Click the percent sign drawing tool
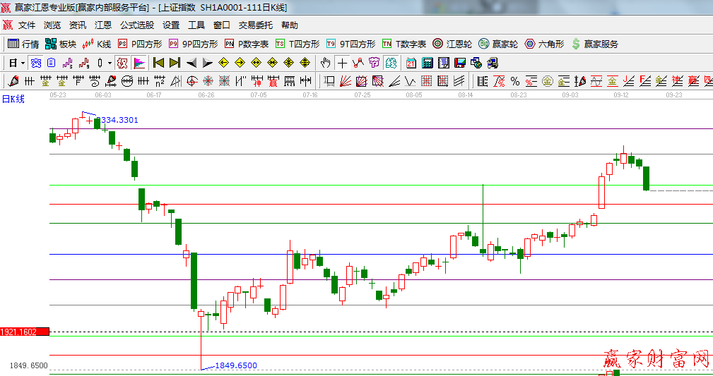Screen dimensions: 713x376 coord(515,81)
